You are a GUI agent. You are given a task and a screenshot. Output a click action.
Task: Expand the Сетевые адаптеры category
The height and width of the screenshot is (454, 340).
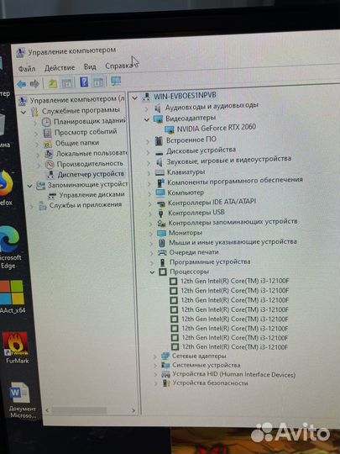pos(155,356)
